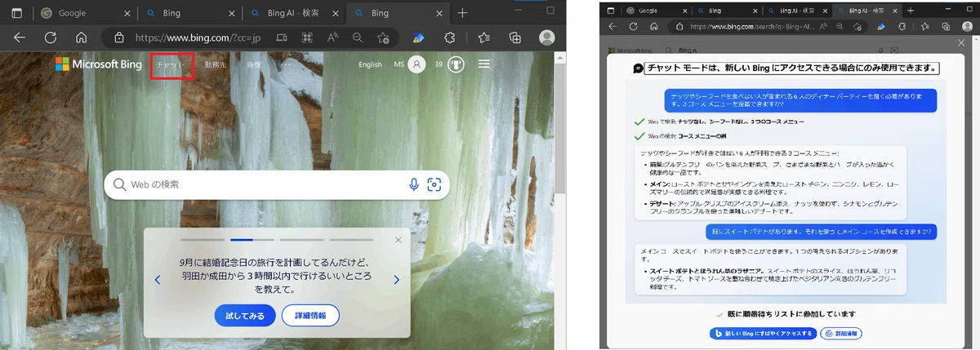Open the MS account avatar in left window

coord(416,64)
